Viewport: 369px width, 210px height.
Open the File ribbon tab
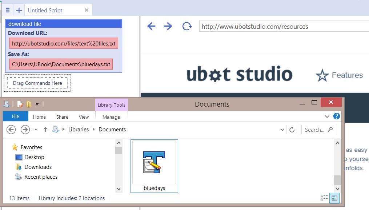16,116
